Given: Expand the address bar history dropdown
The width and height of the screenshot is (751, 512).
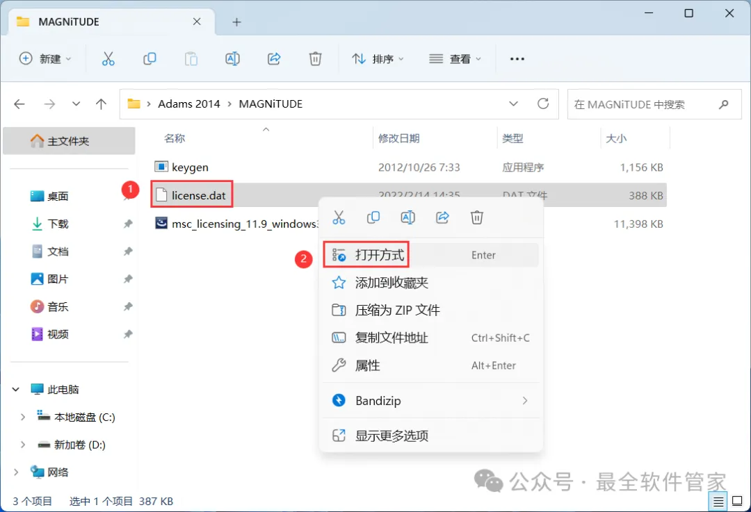Looking at the screenshot, I should coord(513,104).
